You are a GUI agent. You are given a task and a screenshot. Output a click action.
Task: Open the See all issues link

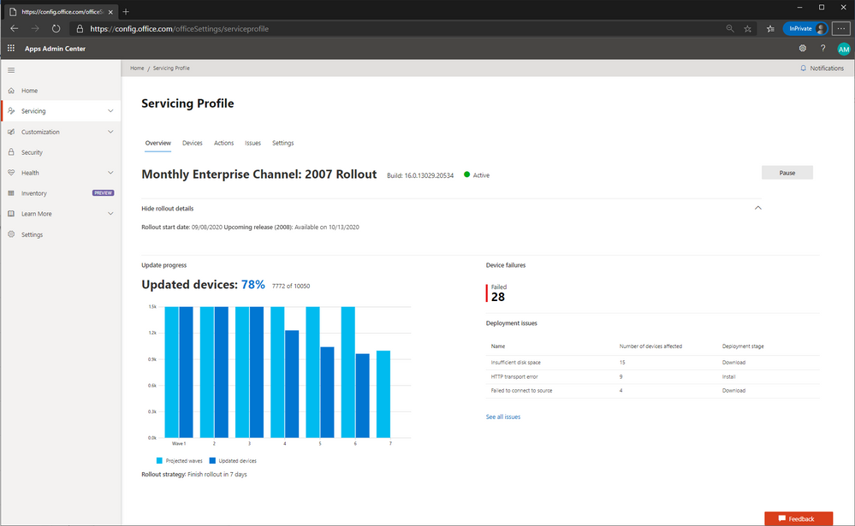pos(502,417)
